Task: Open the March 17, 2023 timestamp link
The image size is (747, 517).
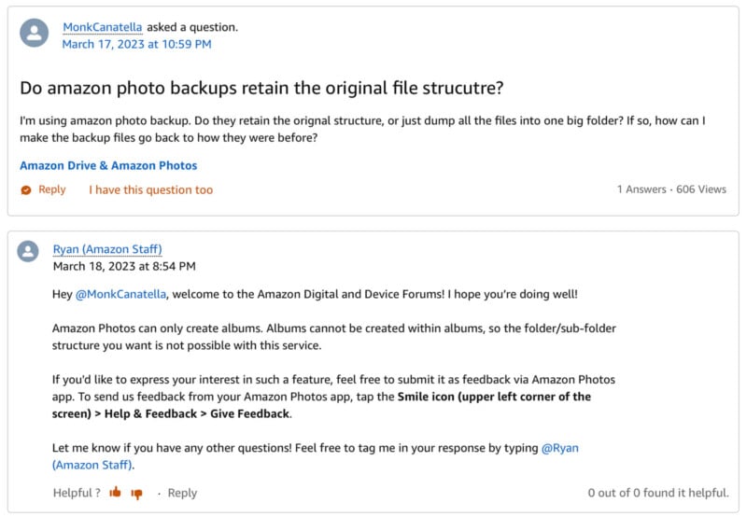Action: coord(136,44)
